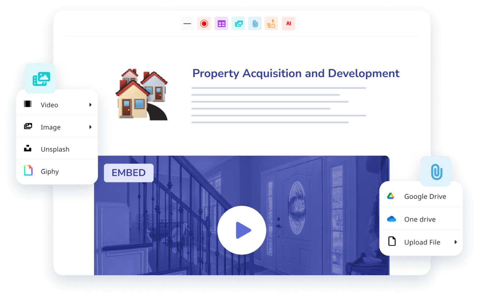Expand the Upload File submenu arrow
This screenshot has height=297, width=479.
coord(456,242)
